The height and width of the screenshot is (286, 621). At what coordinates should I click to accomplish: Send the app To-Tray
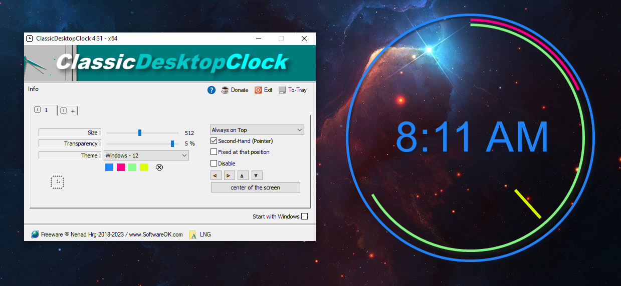point(293,90)
